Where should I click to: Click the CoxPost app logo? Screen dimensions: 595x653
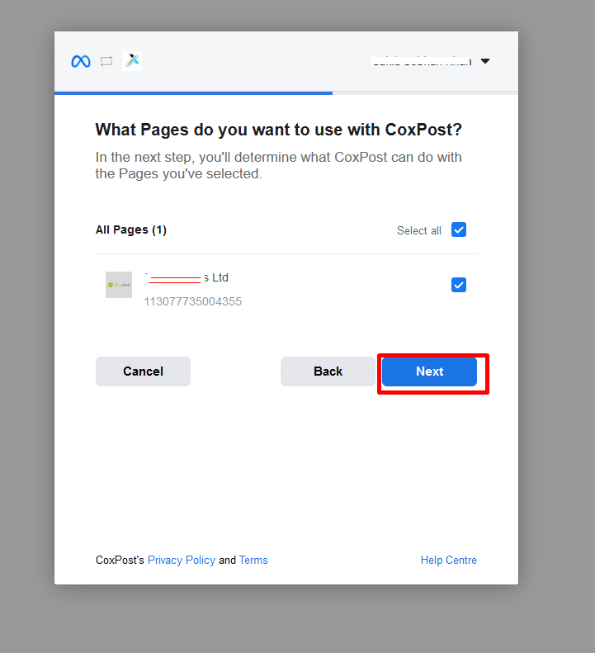132,61
